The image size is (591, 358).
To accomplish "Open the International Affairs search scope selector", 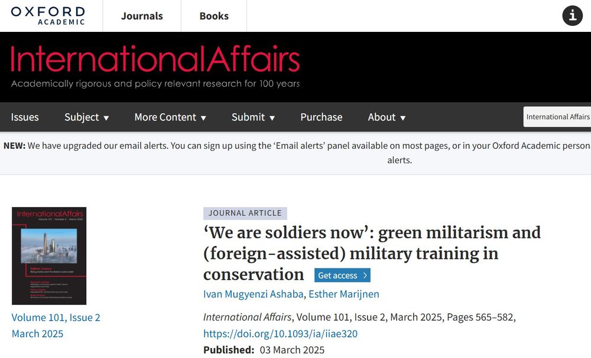I will point(557,117).
